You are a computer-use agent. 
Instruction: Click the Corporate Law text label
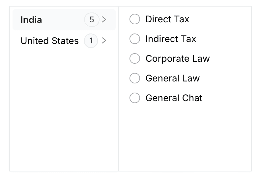point(178,58)
